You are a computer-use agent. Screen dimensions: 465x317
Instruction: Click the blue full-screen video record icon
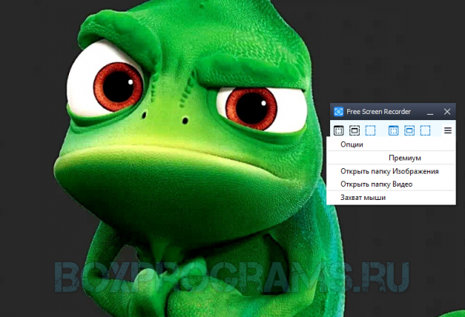394,130
